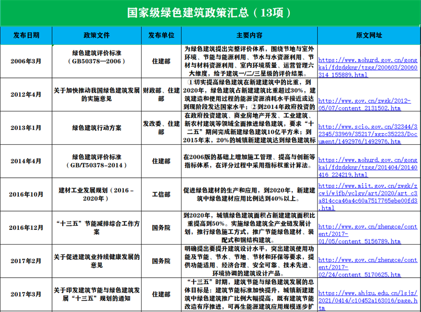Image resolution: width=421 pixels, height=312 pixels.
Task: Select the 发布日期 column header
Action: (26, 35)
